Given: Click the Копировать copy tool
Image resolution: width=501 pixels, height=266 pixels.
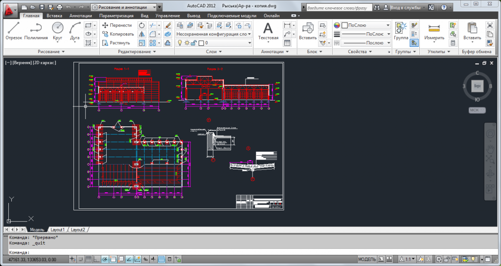Looking at the screenshot, I should [118, 34].
